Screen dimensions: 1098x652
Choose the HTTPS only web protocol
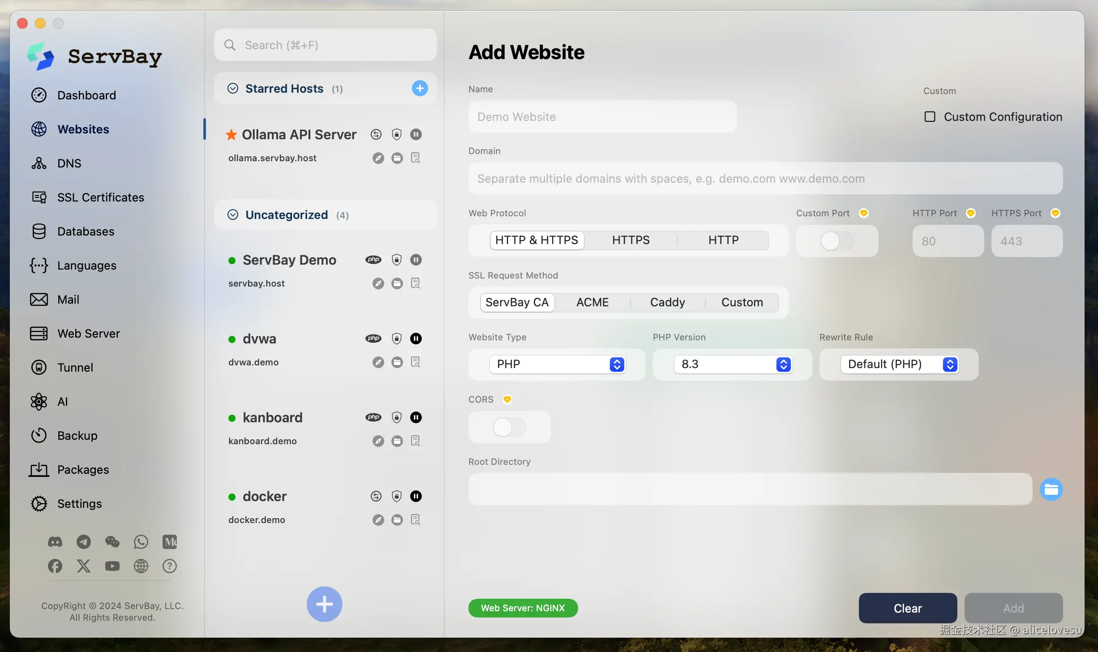[630, 240]
